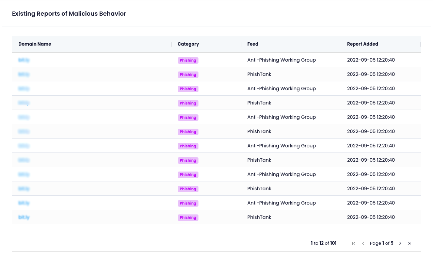
Task: Select the Phishing badge in the first row
Action: click(x=188, y=60)
